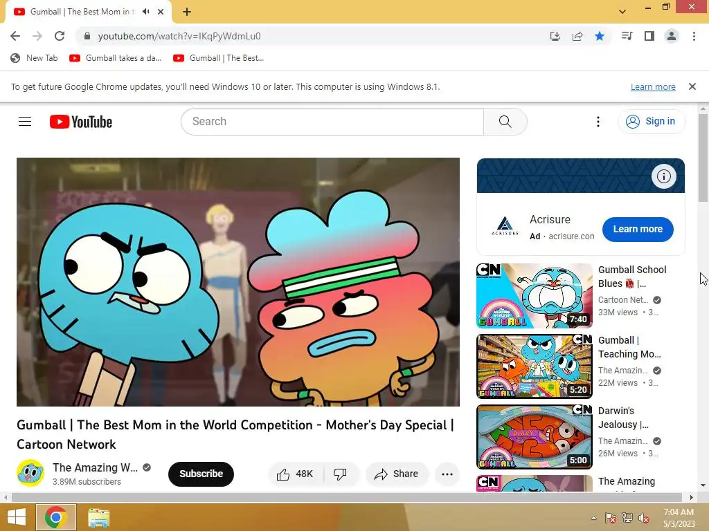Open Windows Start button
The height and width of the screenshot is (531, 709).
pyautogui.click(x=17, y=517)
